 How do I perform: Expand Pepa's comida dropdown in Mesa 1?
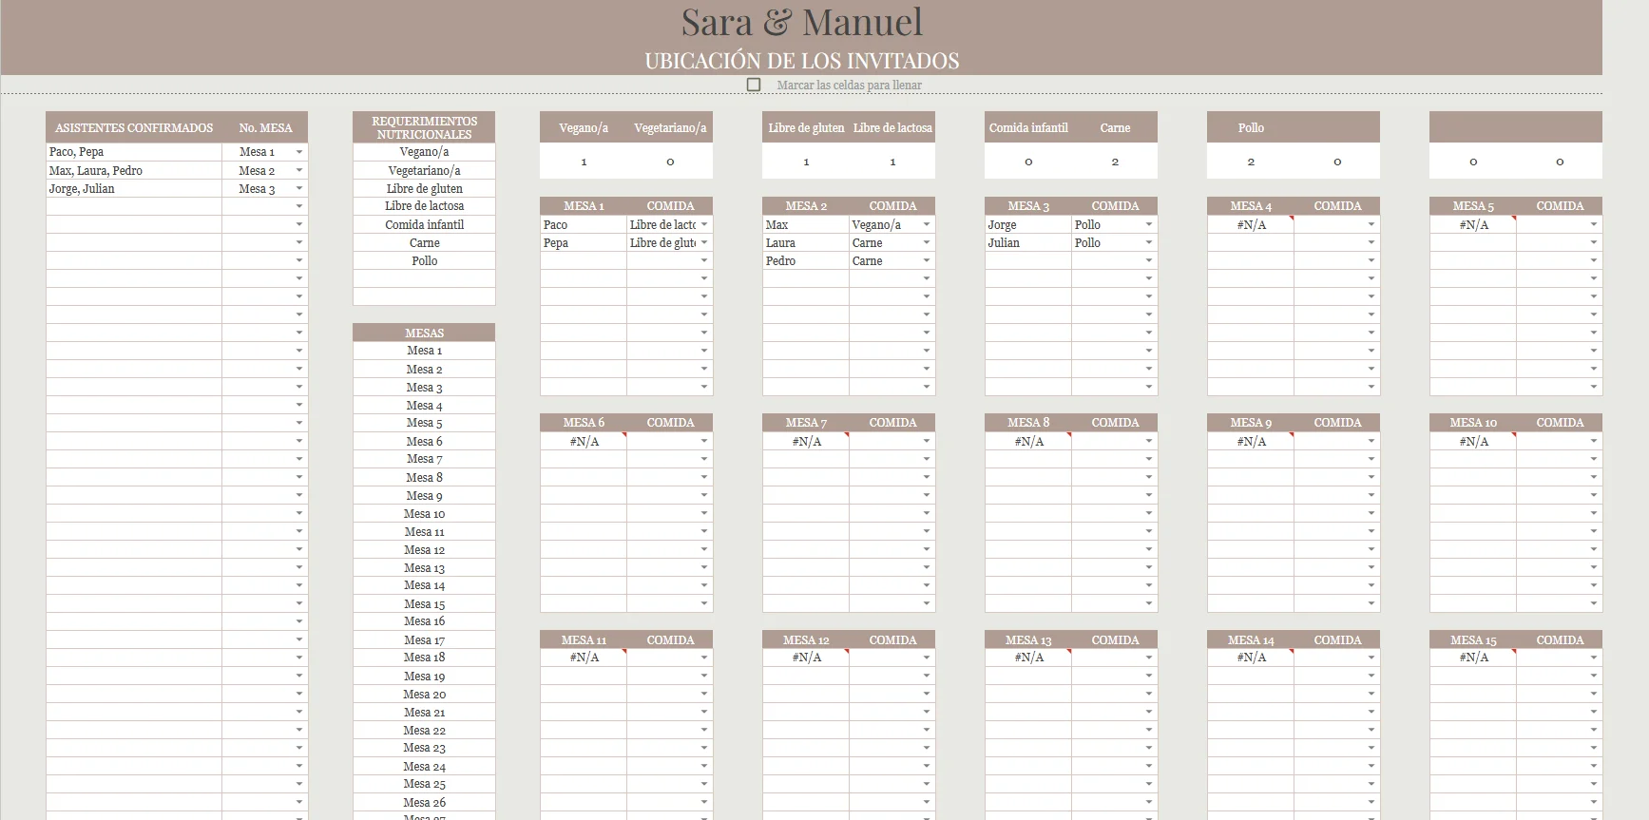704,243
